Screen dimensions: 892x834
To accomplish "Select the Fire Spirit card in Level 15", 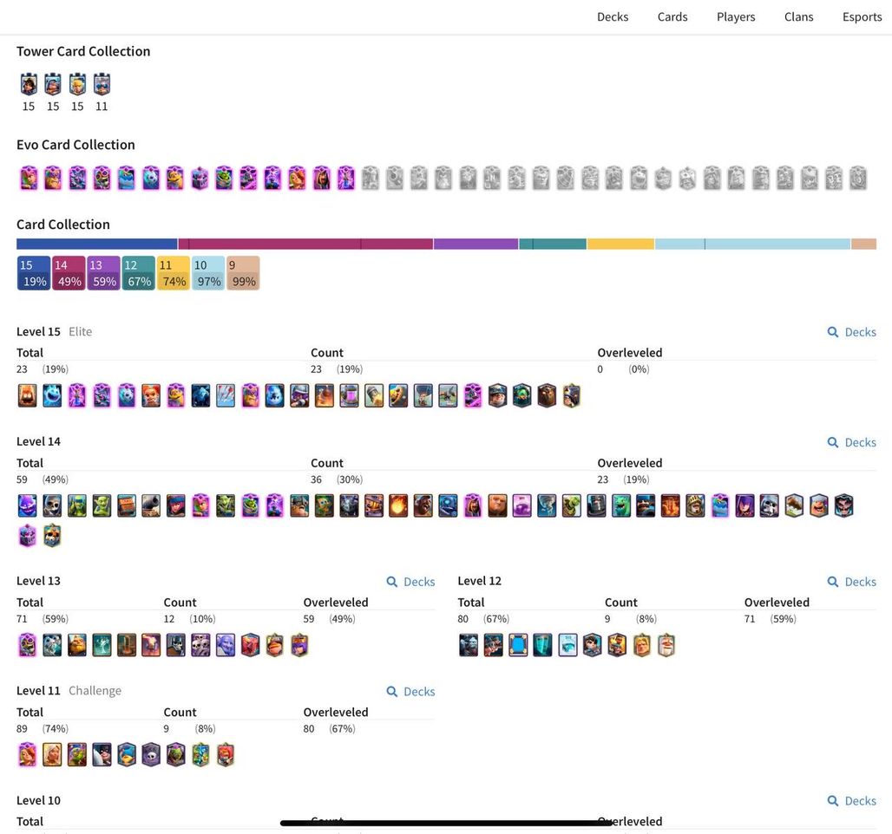I will [27, 395].
